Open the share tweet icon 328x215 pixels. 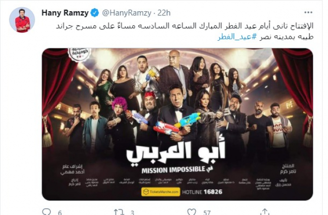(265, 212)
